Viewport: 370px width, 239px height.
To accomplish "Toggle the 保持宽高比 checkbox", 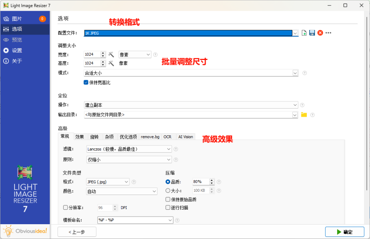I will (86, 82).
